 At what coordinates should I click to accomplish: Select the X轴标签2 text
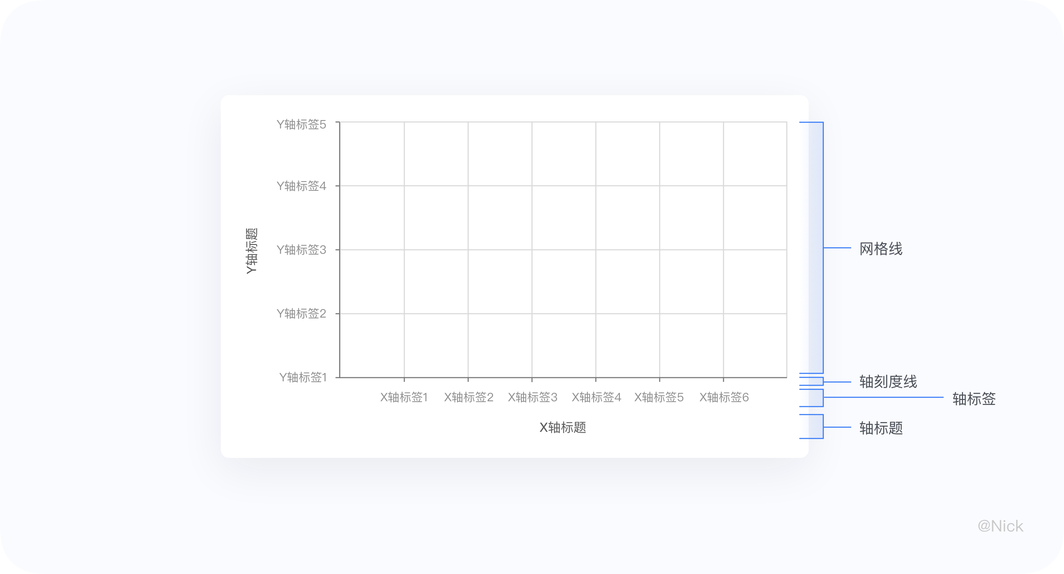(x=469, y=397)
